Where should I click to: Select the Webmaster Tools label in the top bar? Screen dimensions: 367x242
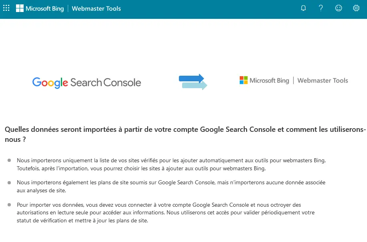click(x=96, y=8)
